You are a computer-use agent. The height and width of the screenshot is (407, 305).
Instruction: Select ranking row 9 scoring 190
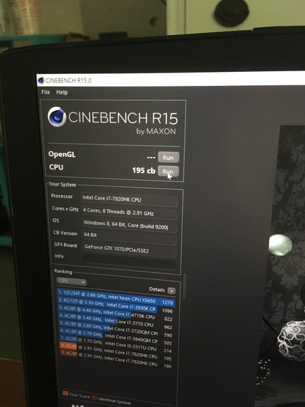tap(116, 360)
